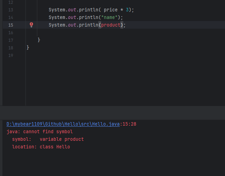This screenshot has width=225, height=176.
Task: Click line number 16 in the gutter
Action: [x=11, y=33]
